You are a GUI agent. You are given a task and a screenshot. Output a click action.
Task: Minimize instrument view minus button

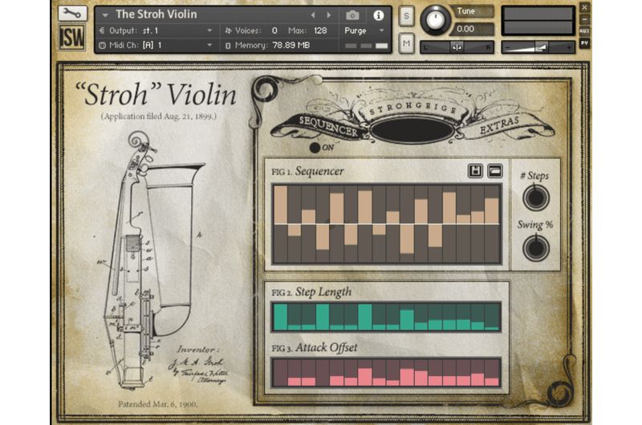(585, 19)
